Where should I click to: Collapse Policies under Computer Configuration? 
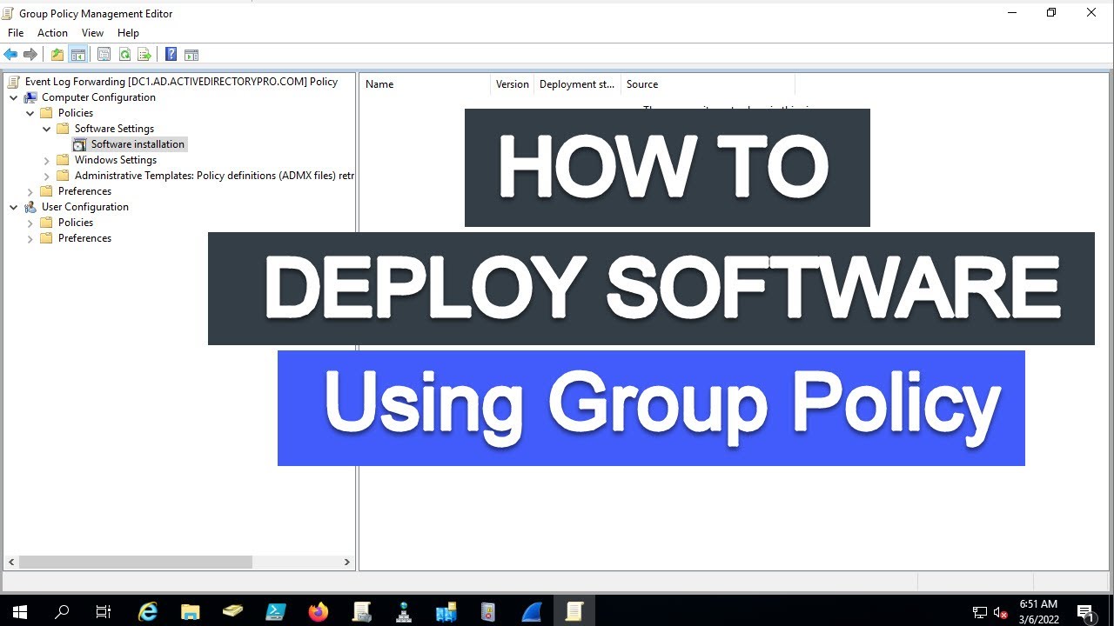(30, 113)
